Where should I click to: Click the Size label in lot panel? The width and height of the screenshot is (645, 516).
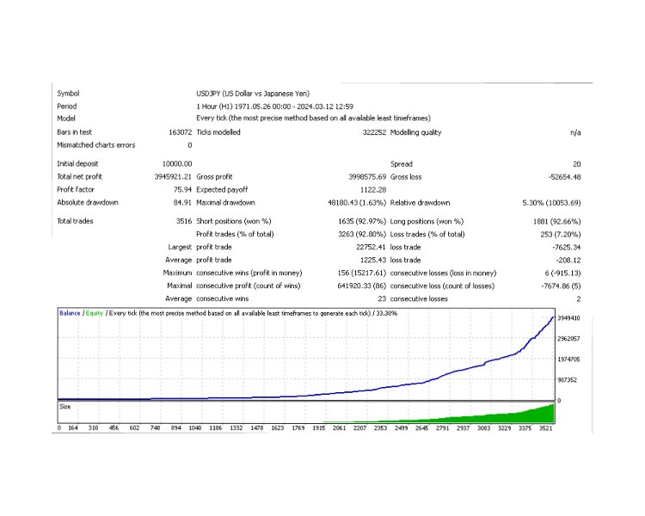point(65,407)
